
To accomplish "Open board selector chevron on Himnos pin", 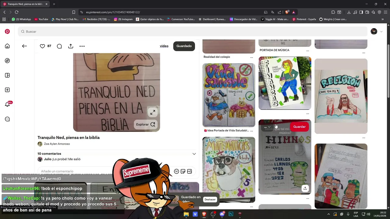I will coord(269,127).
